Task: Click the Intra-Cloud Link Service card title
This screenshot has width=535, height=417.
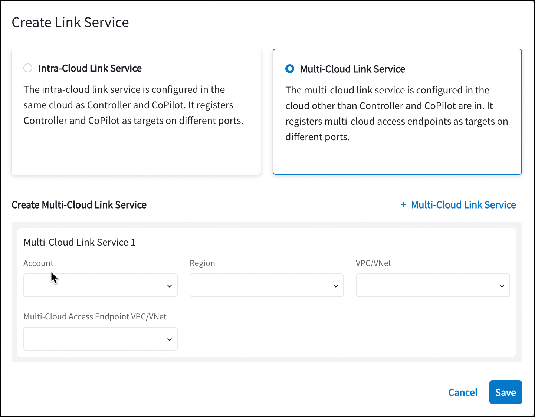Action: pyautogui.click(x=90, y=68)
